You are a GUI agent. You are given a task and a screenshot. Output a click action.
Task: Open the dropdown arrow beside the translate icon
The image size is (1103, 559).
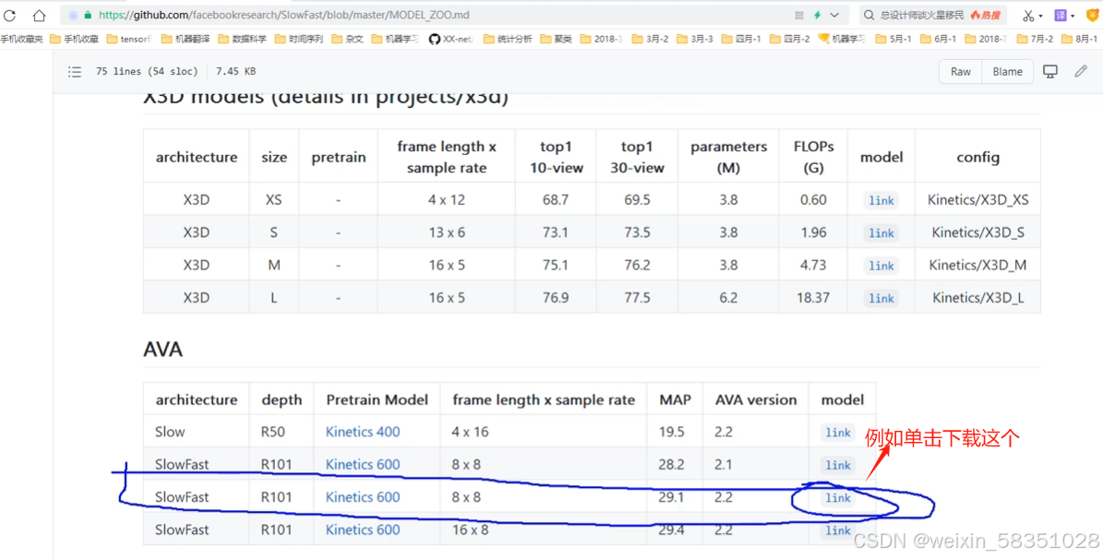coord(1073,16)
